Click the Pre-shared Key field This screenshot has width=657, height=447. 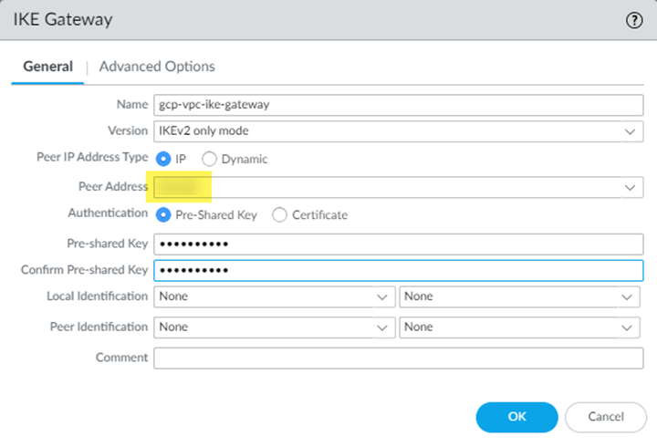[399, 244]
